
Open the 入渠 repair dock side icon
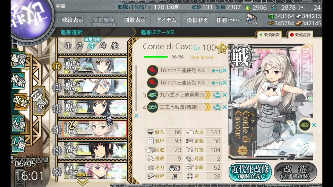click(x=19, y=123)
